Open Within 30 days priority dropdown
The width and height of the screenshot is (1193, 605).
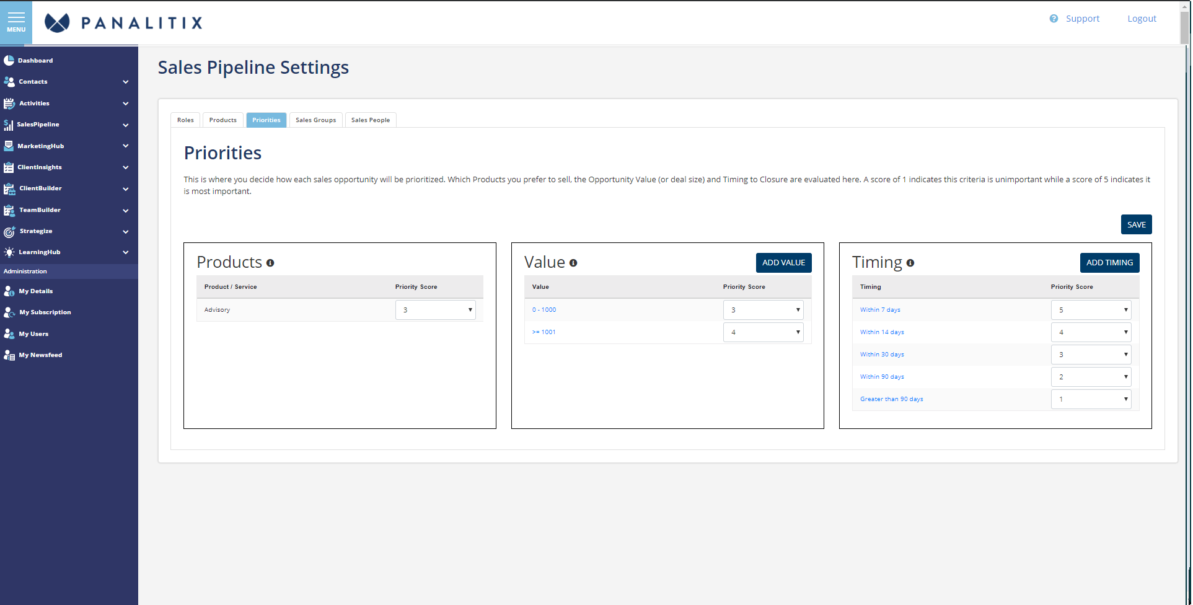(x=1091, y=355)
